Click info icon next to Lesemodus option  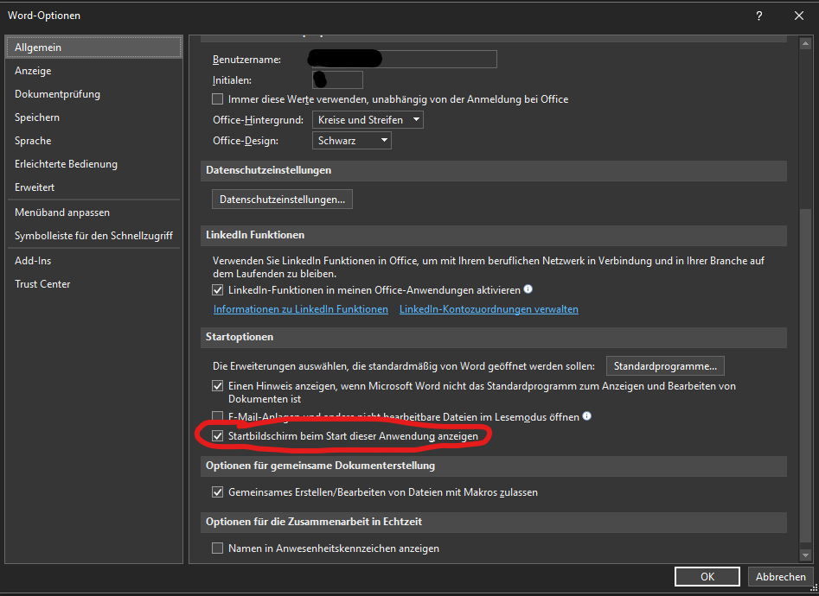pyautogui.click(x=587, y=416)
